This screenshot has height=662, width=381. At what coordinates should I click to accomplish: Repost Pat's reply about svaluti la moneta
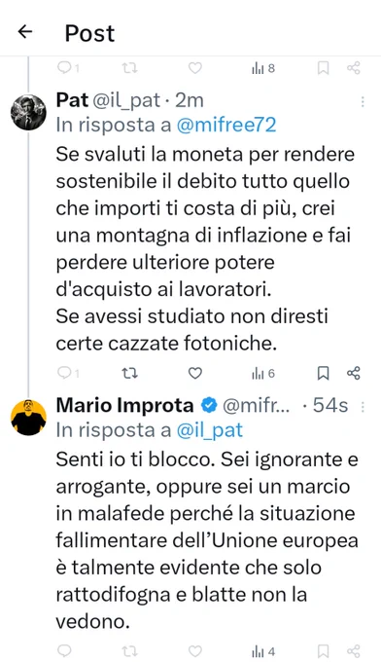pos(129,373)
